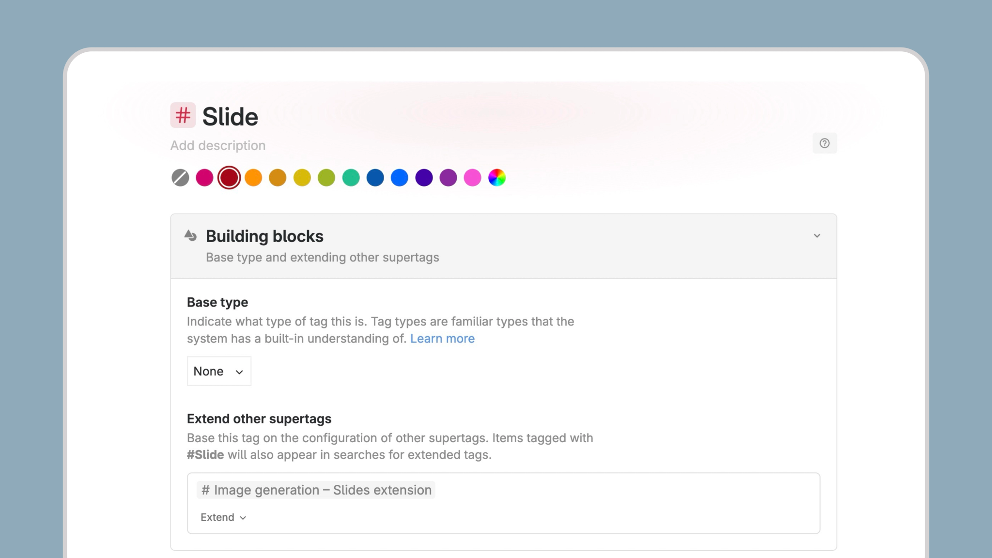Image resolution: width=992 pixels, height=558 pixels.
Task: Open the help question mark icon
Action: click(x=825, y=143)
